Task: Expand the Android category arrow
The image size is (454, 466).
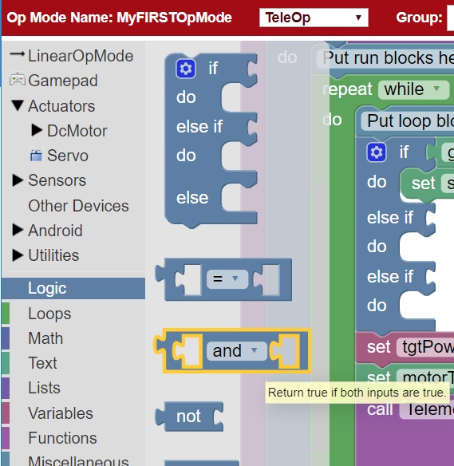Action: [x=18, y=230]
